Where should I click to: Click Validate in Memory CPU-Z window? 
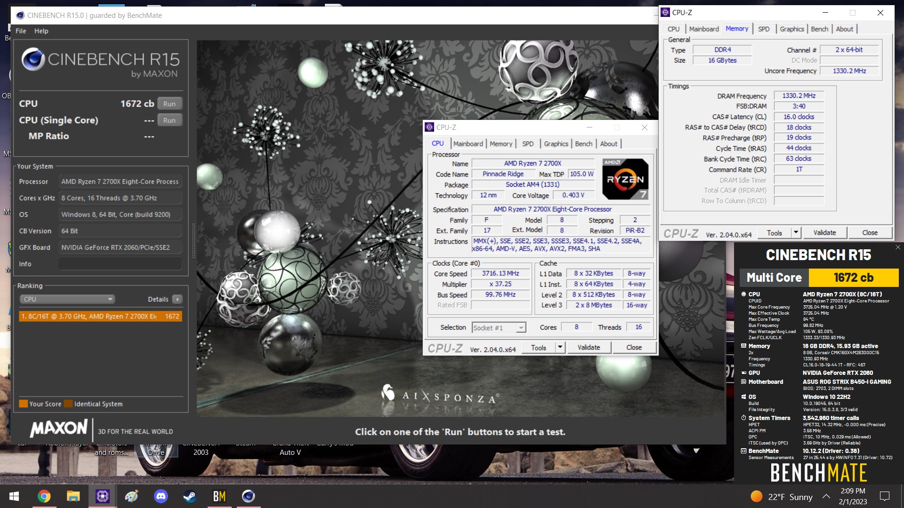click(824, 233)
